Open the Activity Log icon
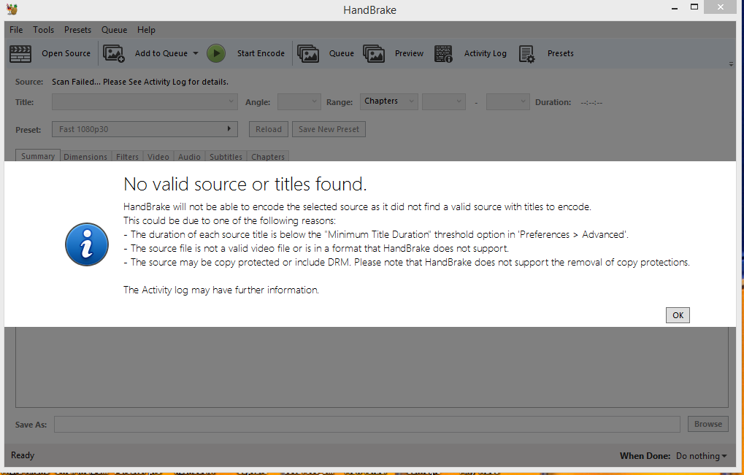Viewport: 744px width, 475px height. 444,53
